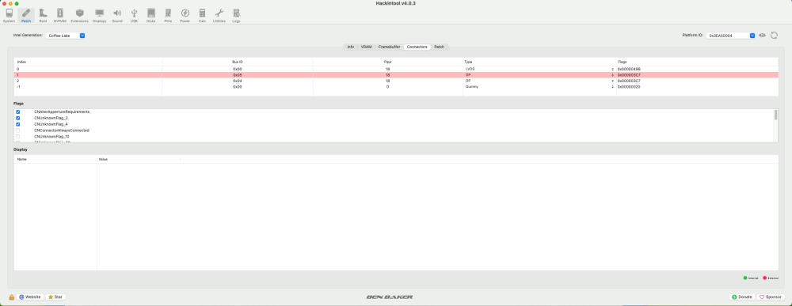
Task: Switch to the VRAM tab
Action: point(366,47)
